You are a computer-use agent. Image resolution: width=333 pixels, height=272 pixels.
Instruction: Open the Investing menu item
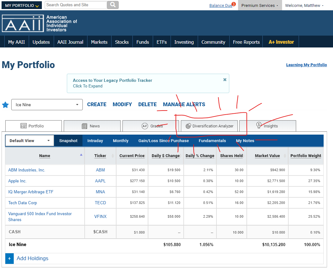coord(184,42)
